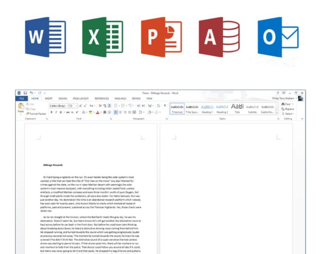The height and width of the screenshot is (254, 320).
Task: Show paragraph marks with pilcrow icon
Action: pyautogui.click(x=165, y=106)
